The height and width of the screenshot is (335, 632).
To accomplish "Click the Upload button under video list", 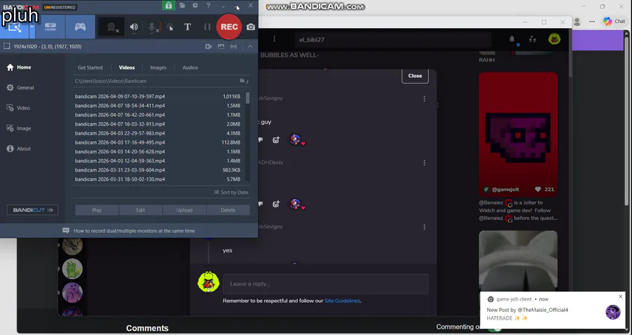I will point(184,210).
